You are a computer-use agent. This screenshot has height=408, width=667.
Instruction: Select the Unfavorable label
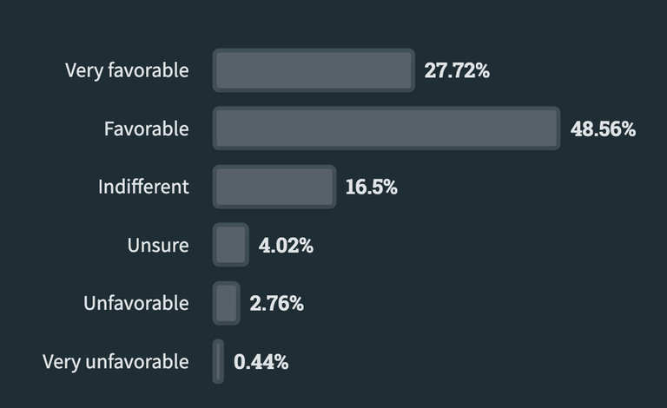point(136,304)
